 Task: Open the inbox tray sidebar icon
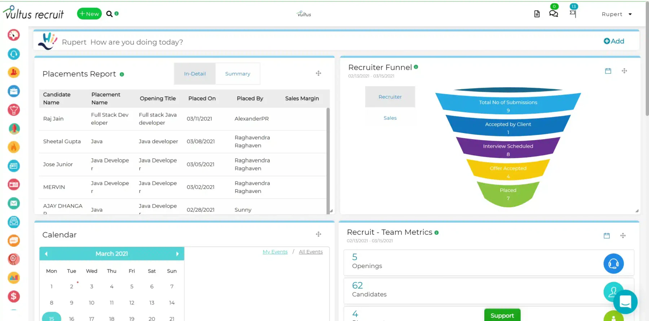pos(14,222)
